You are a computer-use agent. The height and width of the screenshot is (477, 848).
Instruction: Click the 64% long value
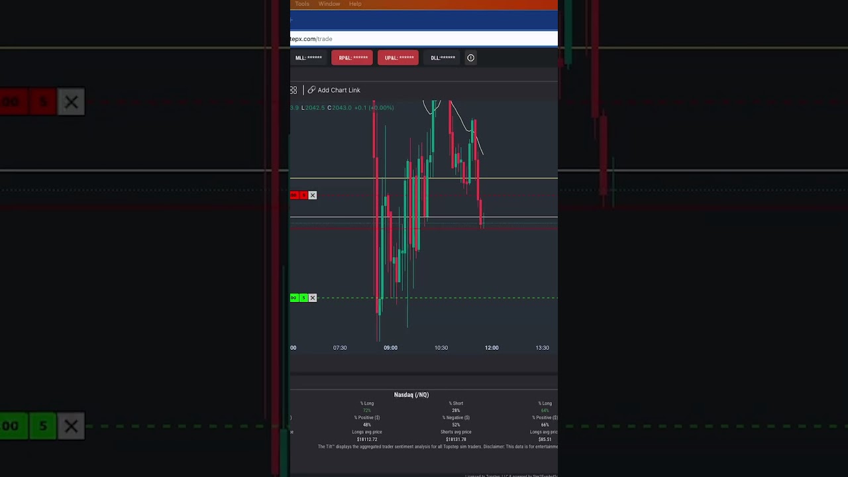point(545,411)
